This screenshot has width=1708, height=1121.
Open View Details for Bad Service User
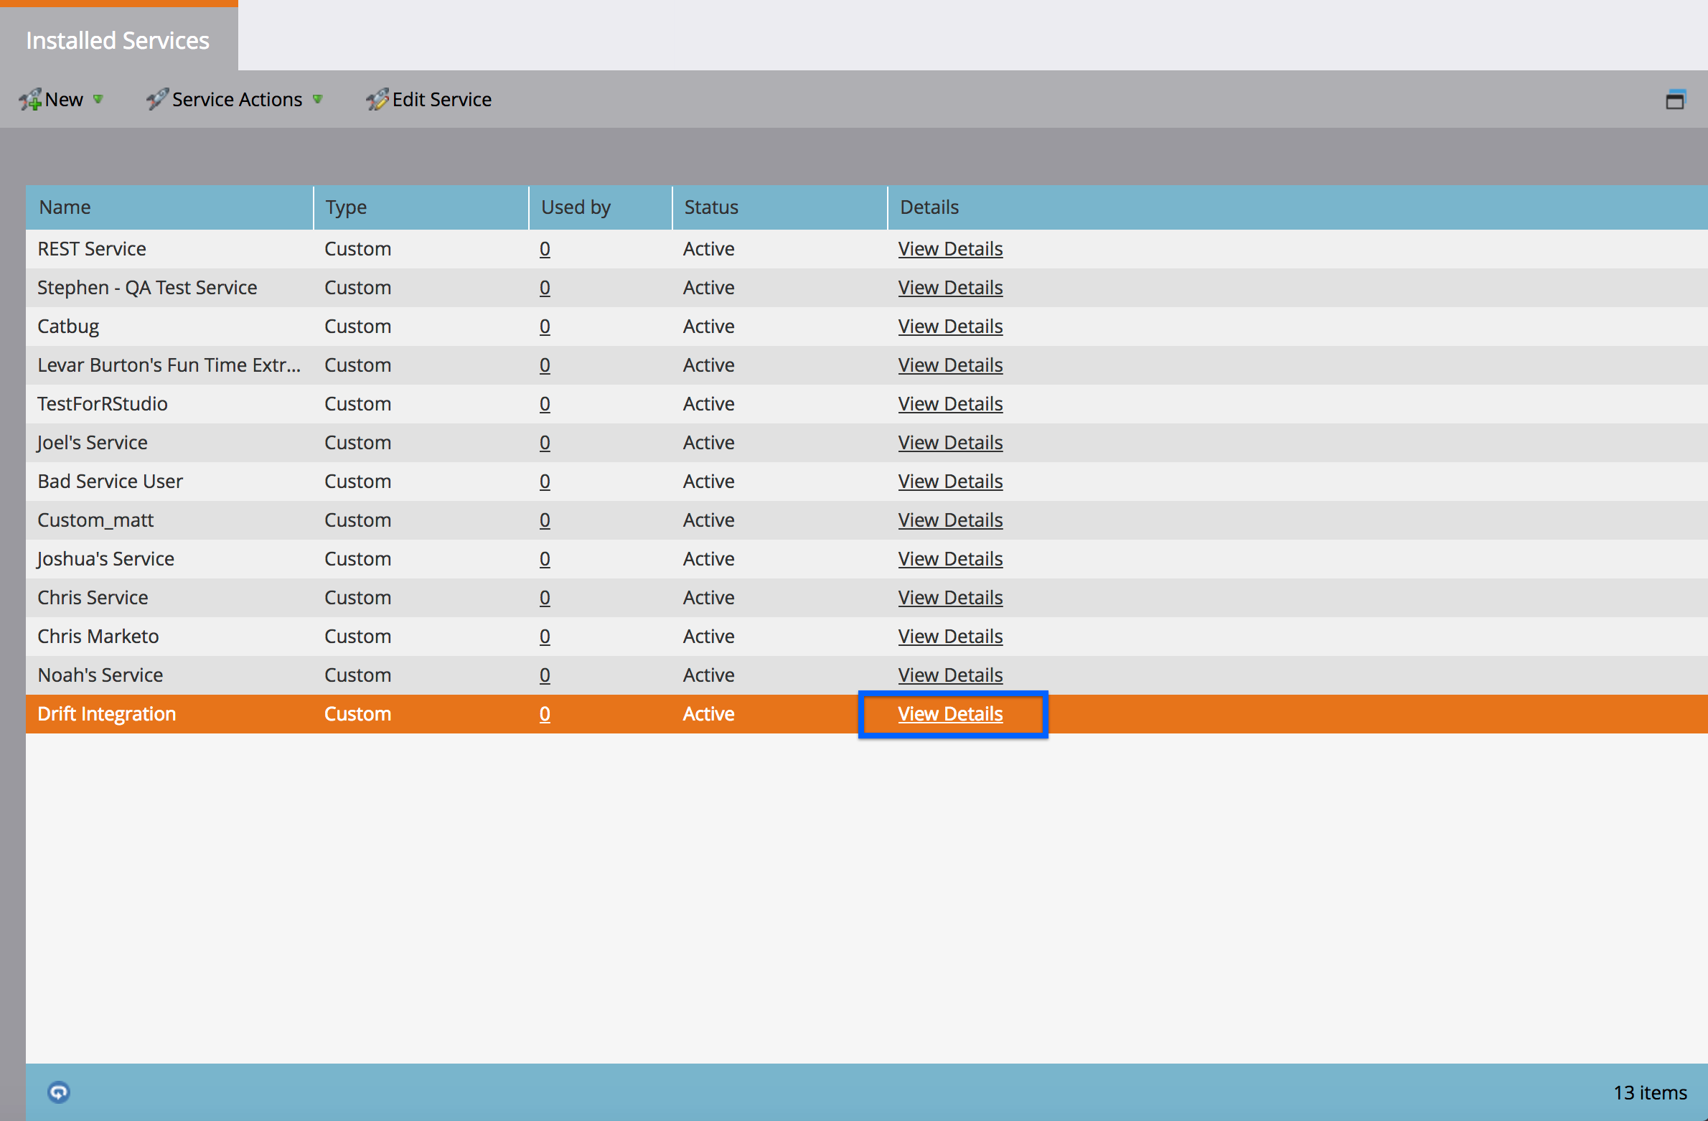[x=950, y=482]
